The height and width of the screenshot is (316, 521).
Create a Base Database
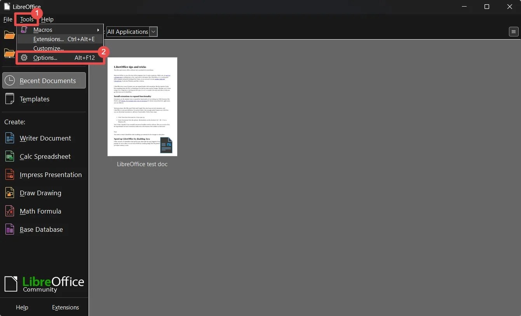click(41, 229)
